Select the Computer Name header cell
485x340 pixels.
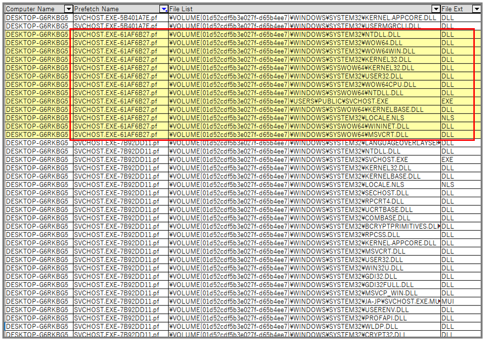click(x=39, y=9)
